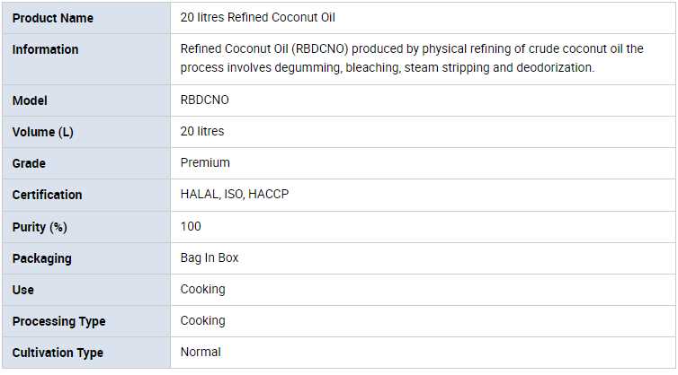Select the "Bag In Box" packaging value
This screenshot has width=678, height=375.
[x=210, y=258]
